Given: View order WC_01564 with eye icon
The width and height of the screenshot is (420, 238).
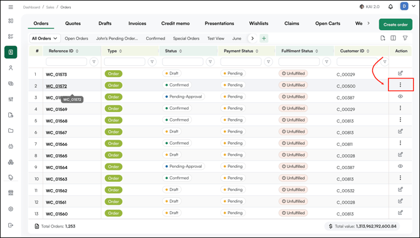Looking at the screenshot, I should click(400, 166).
